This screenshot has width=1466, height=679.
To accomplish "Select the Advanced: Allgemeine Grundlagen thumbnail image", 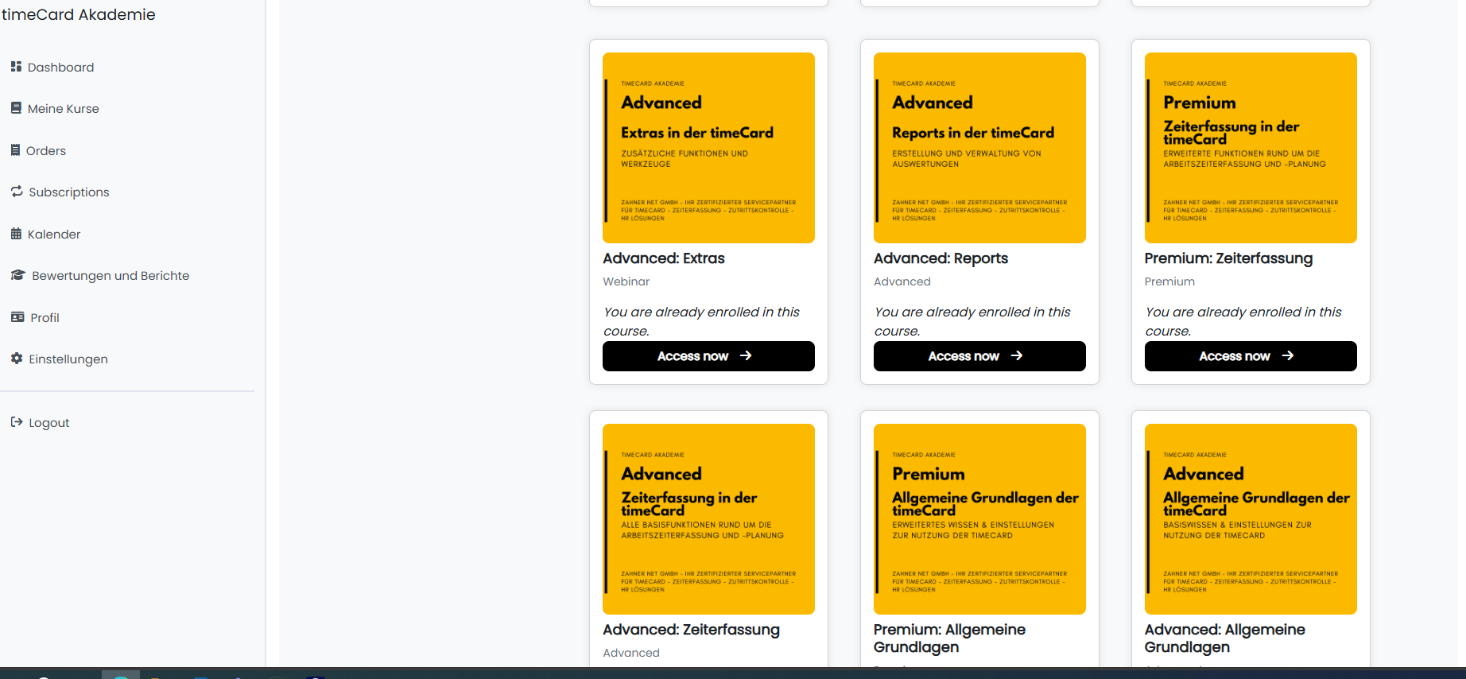I will [1250, 519].
